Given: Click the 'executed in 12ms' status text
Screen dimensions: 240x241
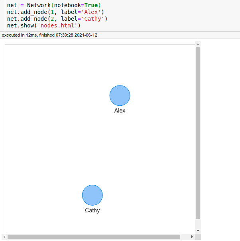Looking at the screenshot, I should [x=49, y=35].
